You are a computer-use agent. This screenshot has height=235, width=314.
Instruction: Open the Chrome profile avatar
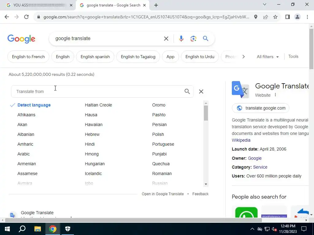(297, 17)
